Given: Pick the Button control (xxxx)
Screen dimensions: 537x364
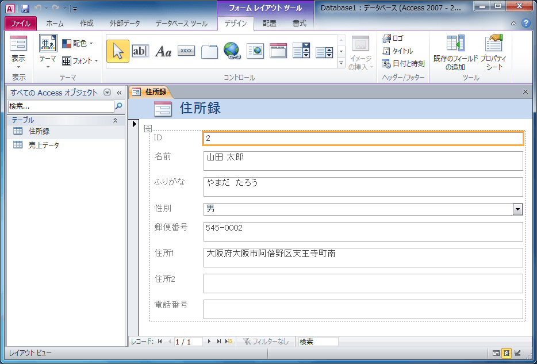Looking at the screenshot, I should point(186,51).
